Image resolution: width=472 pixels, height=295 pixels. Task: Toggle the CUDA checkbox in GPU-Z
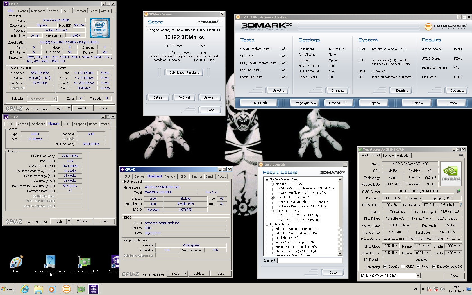point(403,266)
